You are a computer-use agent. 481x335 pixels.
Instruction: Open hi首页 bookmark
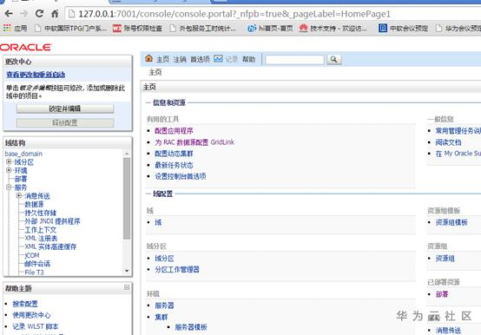(270, 29)
